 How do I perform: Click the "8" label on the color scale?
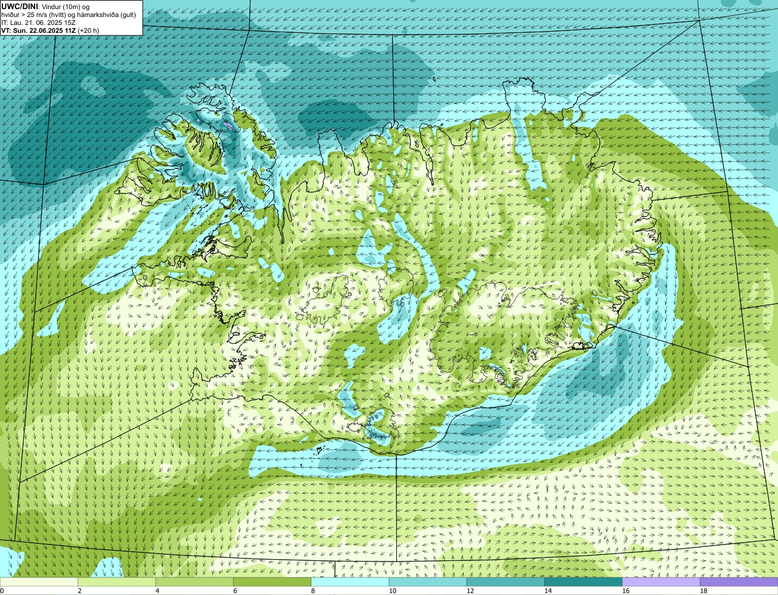313,591
